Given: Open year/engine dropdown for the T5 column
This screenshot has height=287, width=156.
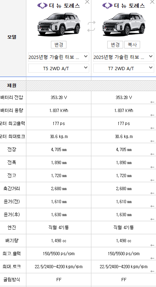Looking at the screenshot, I should (x=58, y=57).
